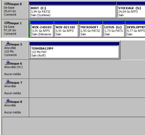The image size is (145, 135).
Task: Click the empty Disque 8 media area
Action: (x=87, y=107)
